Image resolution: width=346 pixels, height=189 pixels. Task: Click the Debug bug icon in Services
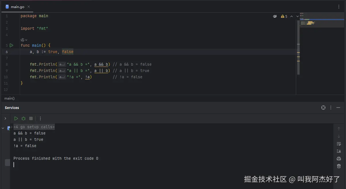pos(24,118)
